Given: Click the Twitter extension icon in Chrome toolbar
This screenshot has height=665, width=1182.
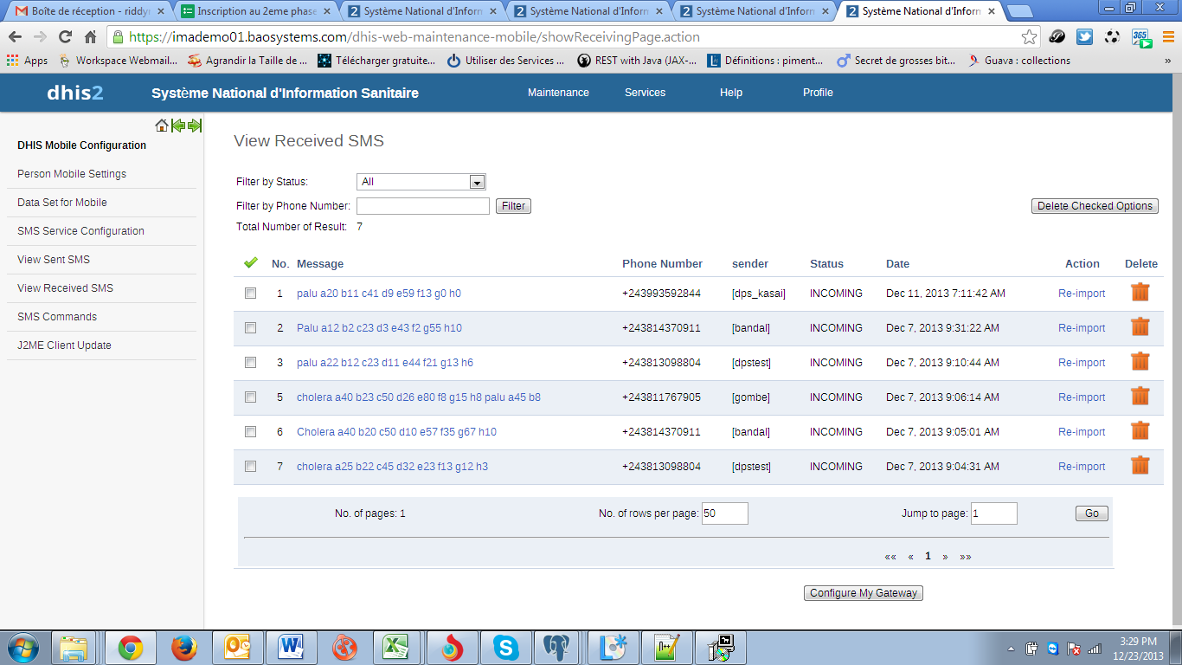Looking at the screenshot, I should [x=1084, y=37].
